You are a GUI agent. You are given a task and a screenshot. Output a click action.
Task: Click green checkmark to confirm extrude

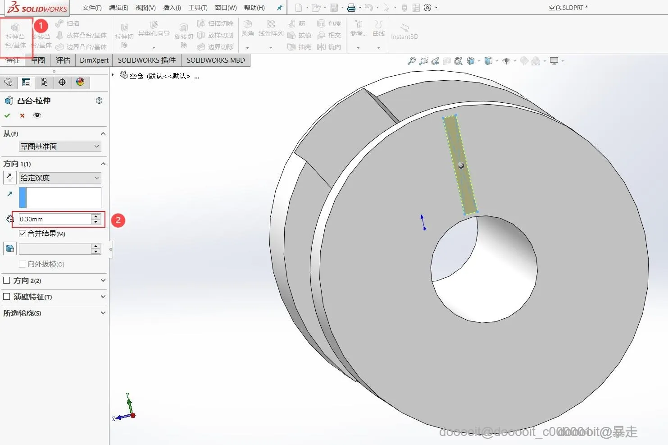click(7, 115)
